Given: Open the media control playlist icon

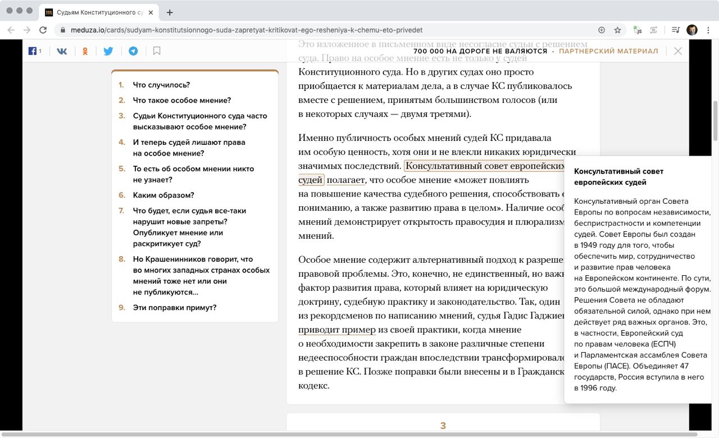Looking at the screenshot, I should (x=676, y=30).
